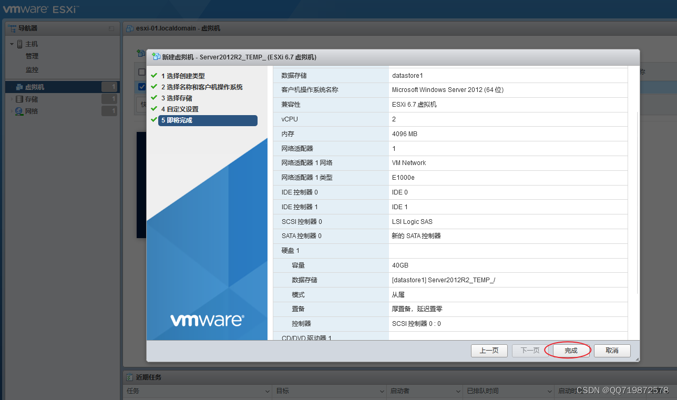
Task: Click the LSI Logic SAS value
Action: tap(412, 222)
